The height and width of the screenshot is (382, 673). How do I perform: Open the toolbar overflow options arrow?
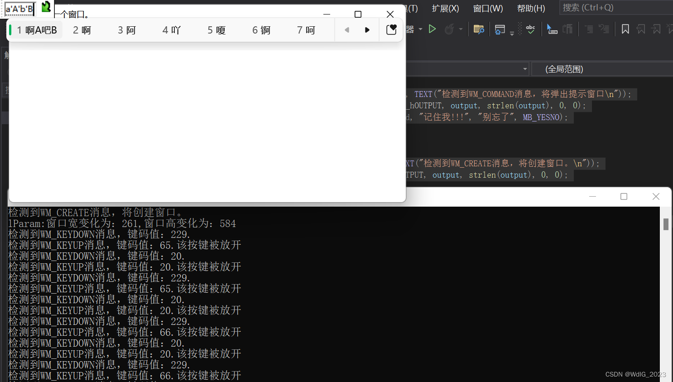click(x=512, y=34)
